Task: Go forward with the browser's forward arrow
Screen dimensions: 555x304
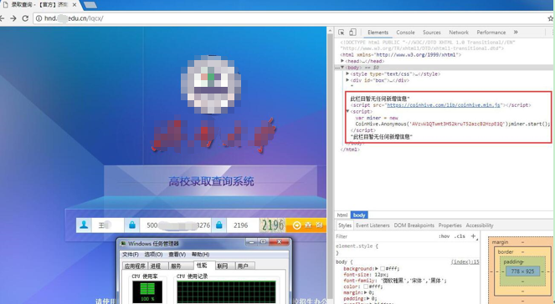Action: (13, 18)
